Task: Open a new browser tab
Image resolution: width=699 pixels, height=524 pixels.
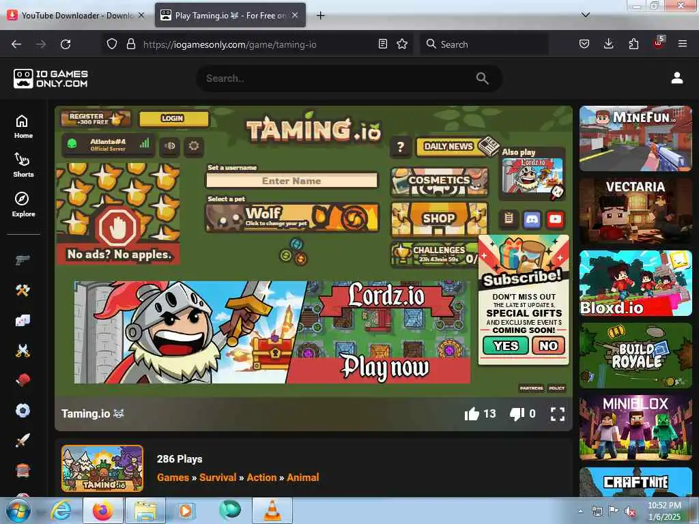Action: [320, 16]
